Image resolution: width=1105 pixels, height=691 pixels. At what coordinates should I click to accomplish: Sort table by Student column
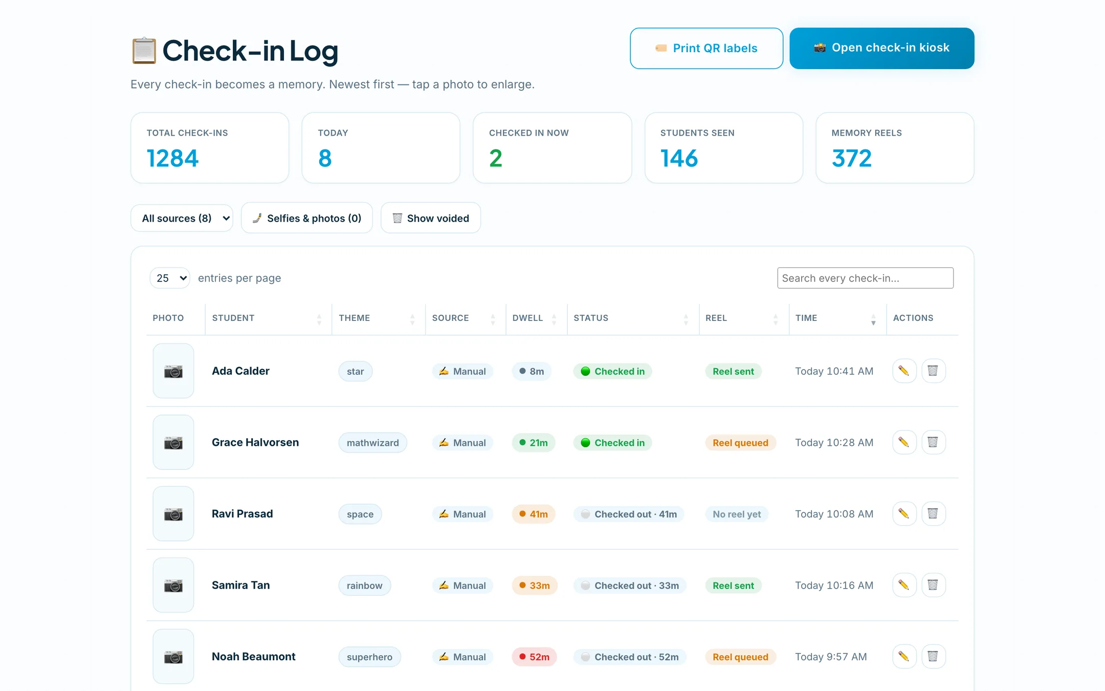pos(268,318)
